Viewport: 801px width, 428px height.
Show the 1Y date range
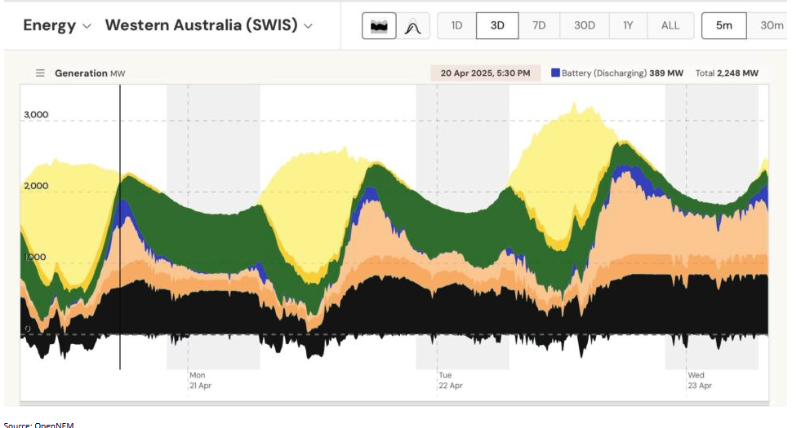[628, 26]
